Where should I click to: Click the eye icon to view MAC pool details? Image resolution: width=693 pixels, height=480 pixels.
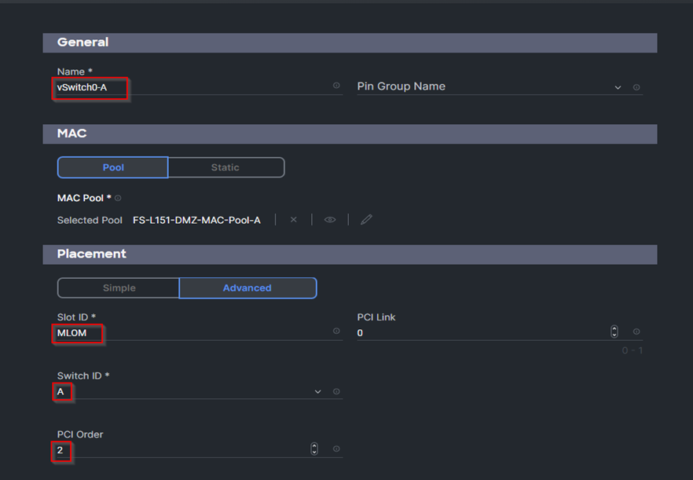click(x=329, y=219)
